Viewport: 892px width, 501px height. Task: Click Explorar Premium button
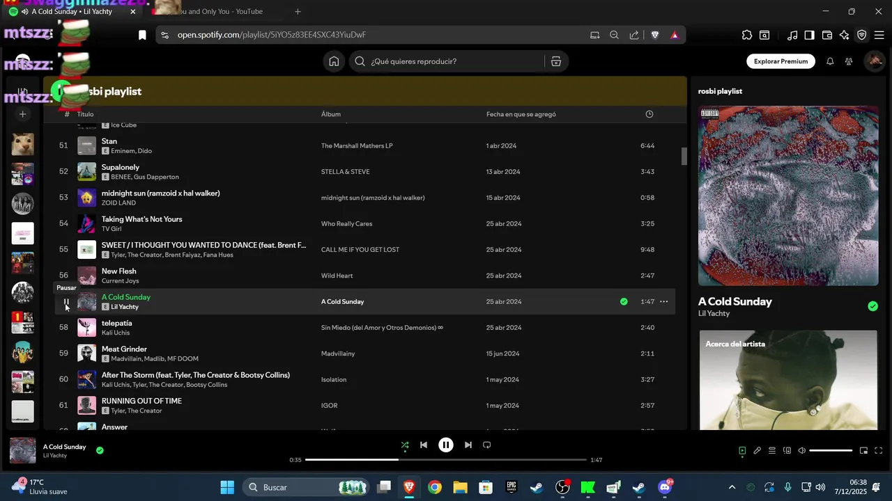point(780,61)
